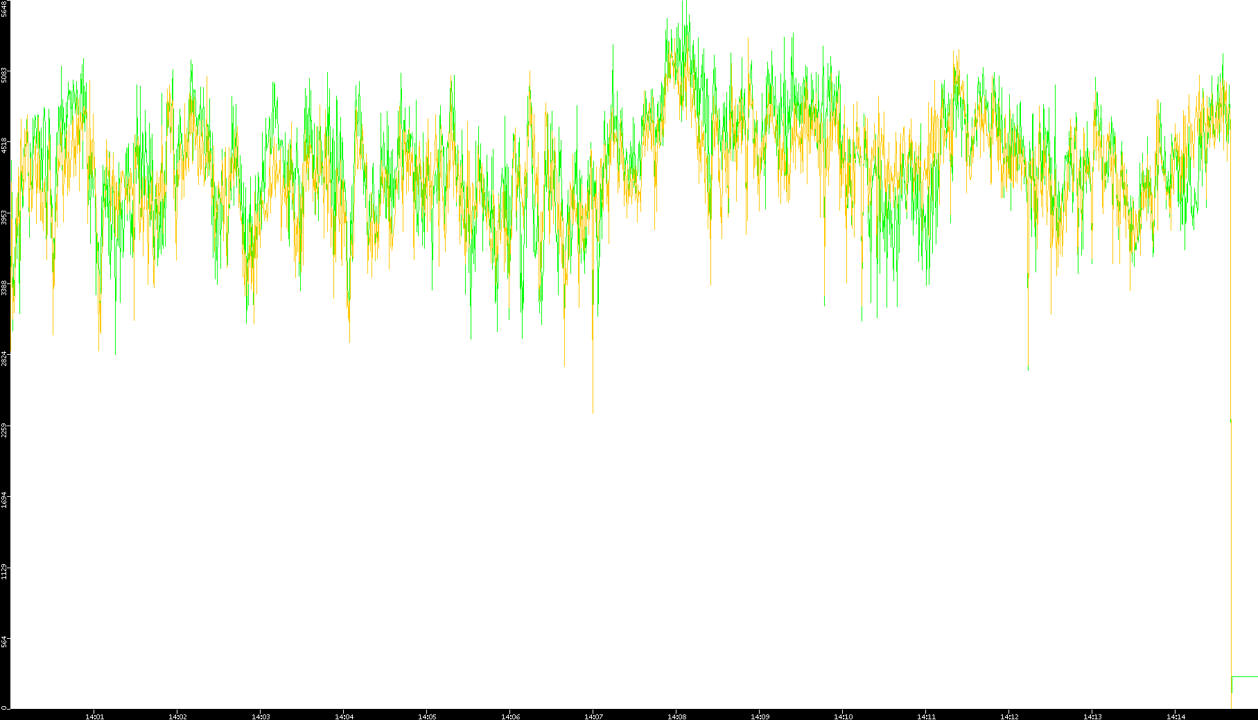Select the 3953 value axis label
This screenshot has height=720, width=1258.
pyautogui.click(x=4, y=217)
